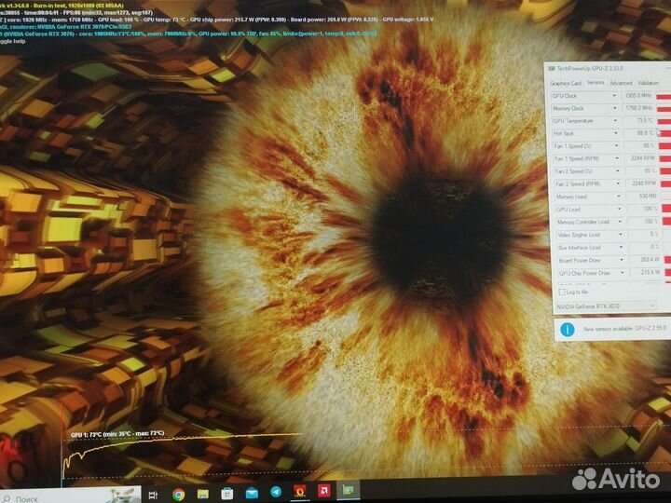Click the Поиск taskbar search box
671x503 pixels.
click(x=71, y=496)
